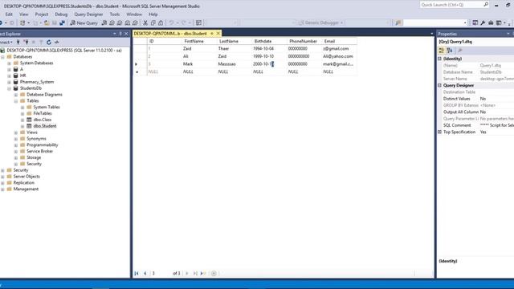Select the Server Objects folder
Screen dimensions: 514x289
[x=27, y=177]
